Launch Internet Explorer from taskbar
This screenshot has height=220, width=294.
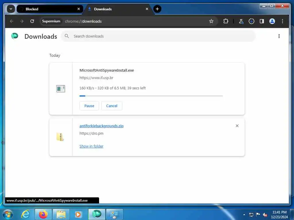click(26, 214)
